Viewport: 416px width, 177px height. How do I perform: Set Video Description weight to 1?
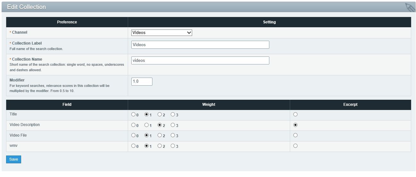point(147,125)
